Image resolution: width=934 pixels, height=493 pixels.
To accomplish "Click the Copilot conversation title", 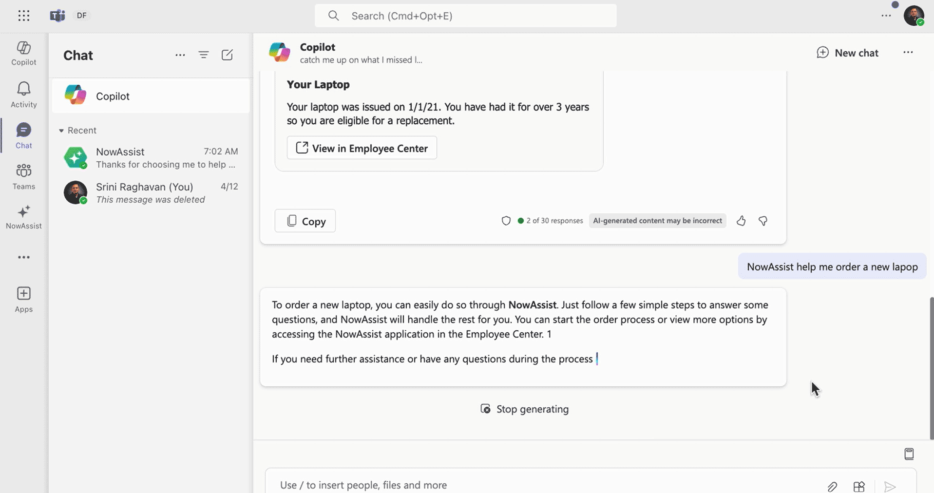I will pyautogui.click(x=318, y=47).
